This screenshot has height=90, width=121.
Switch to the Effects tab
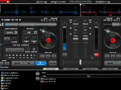point(90,69)
